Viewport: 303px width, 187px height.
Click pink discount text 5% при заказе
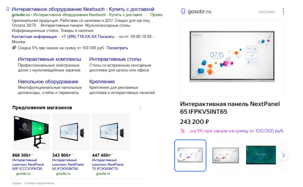[236, 131]
